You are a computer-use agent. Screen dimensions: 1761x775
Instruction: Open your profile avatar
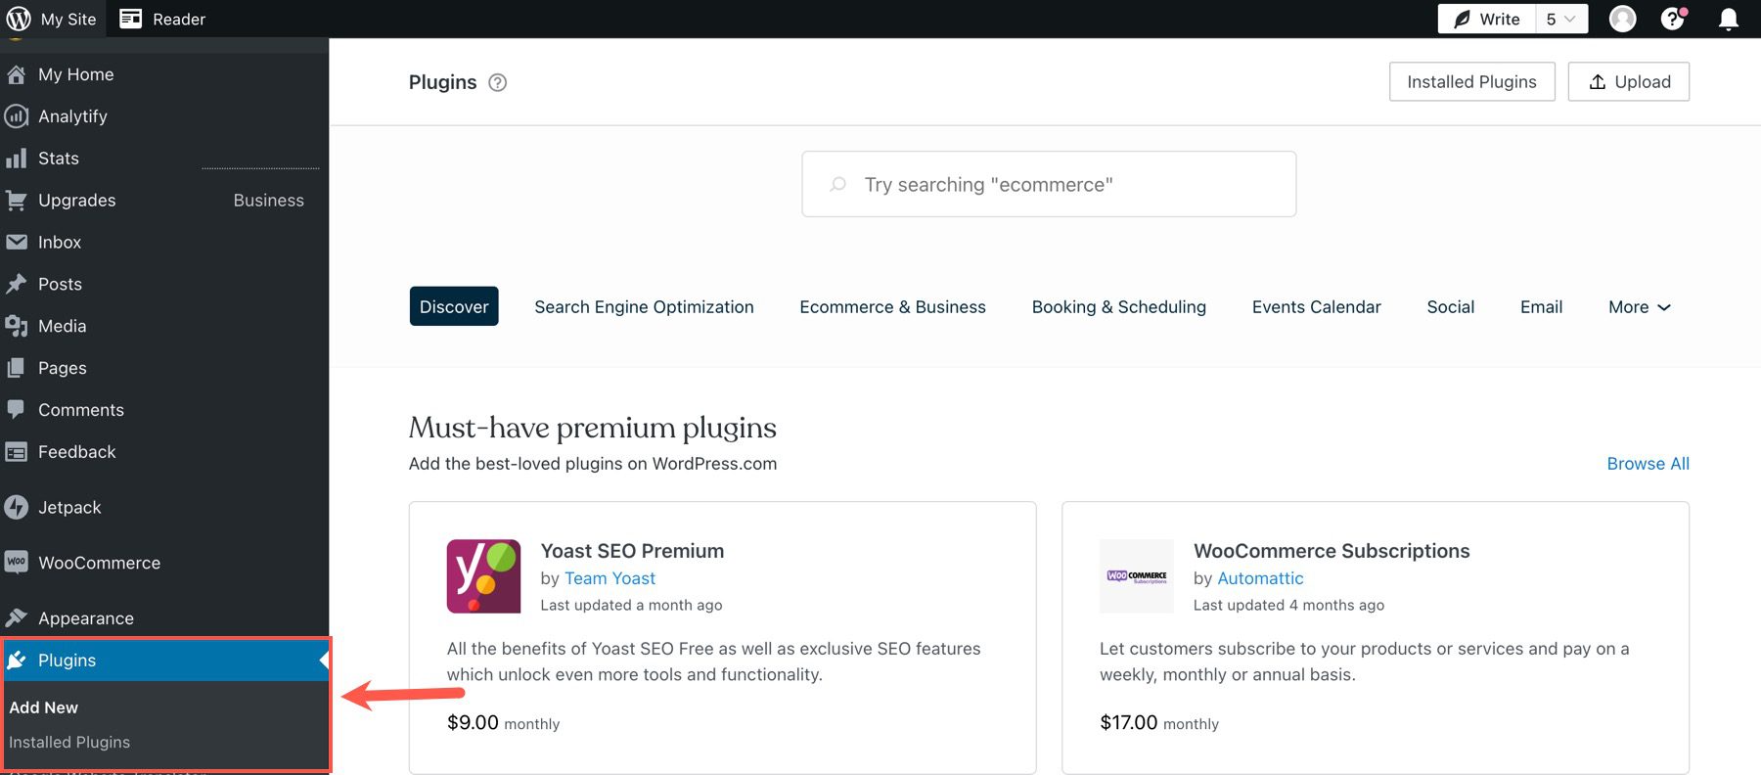click(1622, 18)
